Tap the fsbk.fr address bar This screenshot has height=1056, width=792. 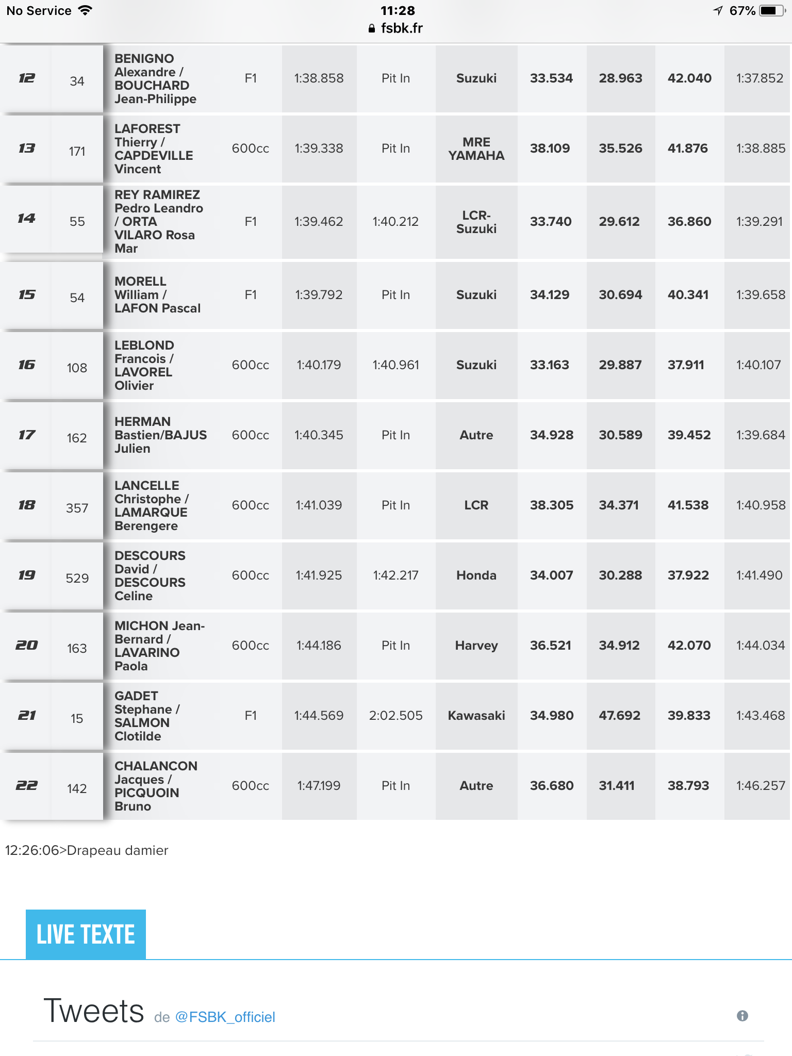[x=396, y=28]
